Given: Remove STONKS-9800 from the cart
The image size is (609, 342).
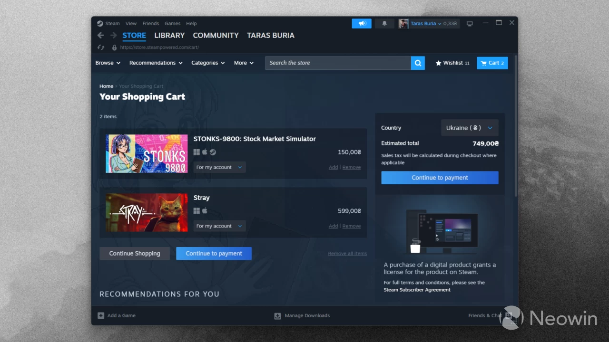Looking at the screenshot, I should click(352, 167).
